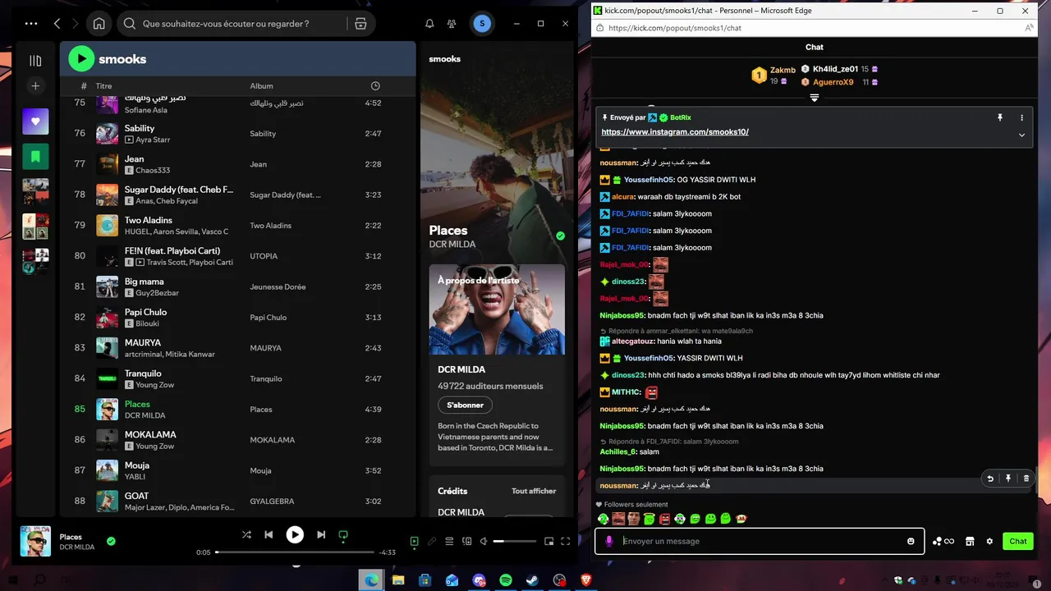This screenshot has width=1051, height=591.
Task: Toggle saved checkmark in the now playing bar
Action: tap(111, 541)
